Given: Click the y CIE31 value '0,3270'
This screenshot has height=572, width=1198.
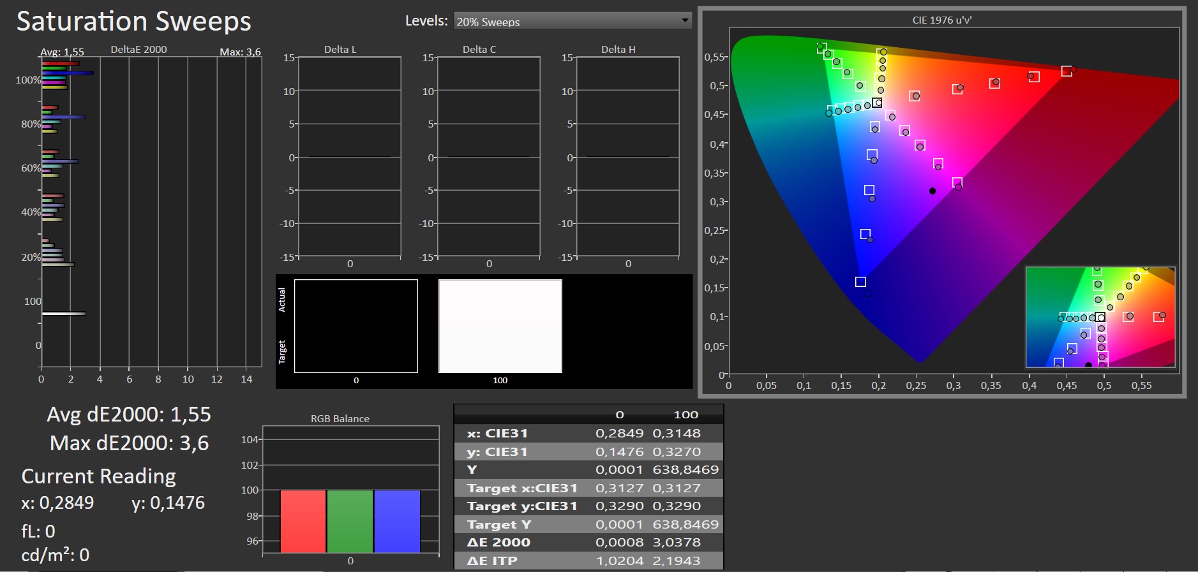Looking at the screenshot, I should [677, 451].
